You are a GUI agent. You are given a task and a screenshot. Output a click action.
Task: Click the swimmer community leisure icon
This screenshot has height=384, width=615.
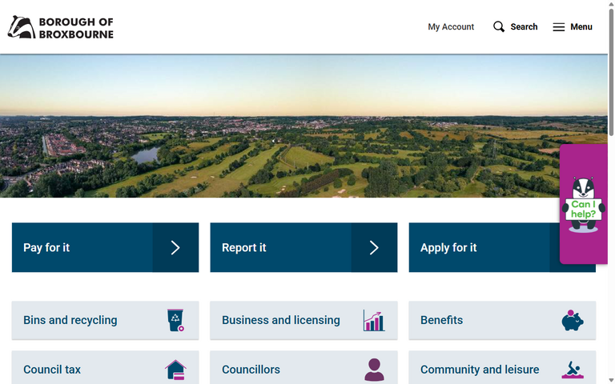pos(572,370)
